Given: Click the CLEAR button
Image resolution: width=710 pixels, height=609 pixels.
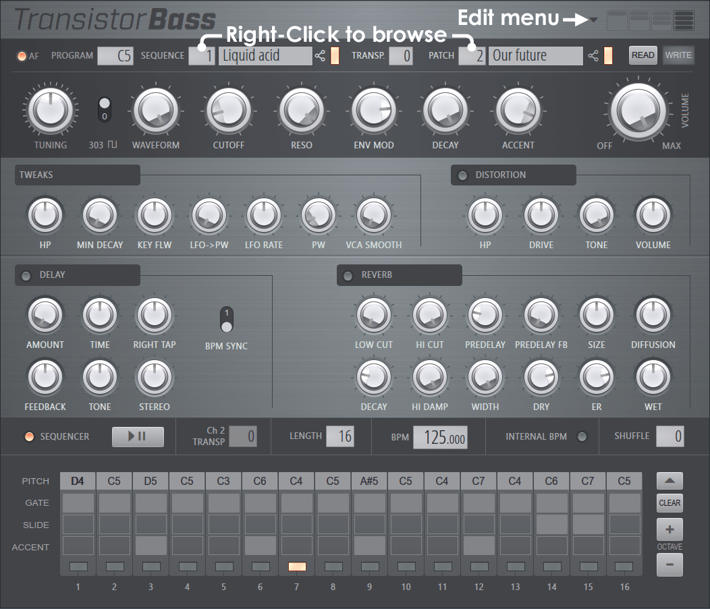Looking at the screenshot, I should pos(670,503).
